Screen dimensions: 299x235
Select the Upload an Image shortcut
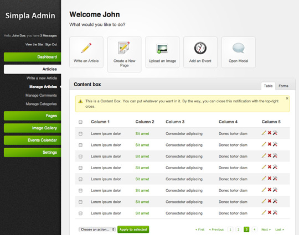point(162,52)
